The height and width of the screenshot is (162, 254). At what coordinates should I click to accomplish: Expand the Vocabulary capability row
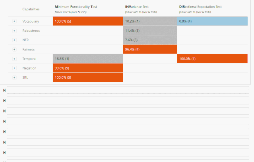click(x=14, y=21)
